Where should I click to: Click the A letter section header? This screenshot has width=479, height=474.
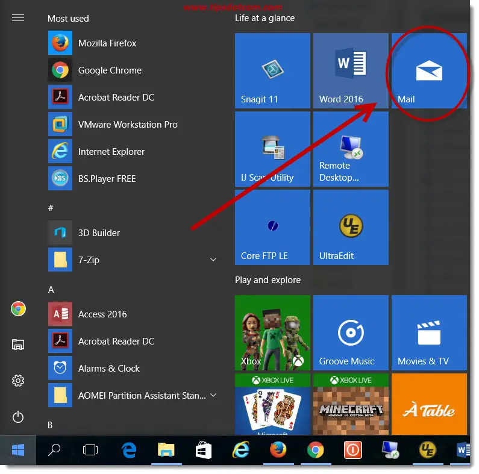[x=51, y=290]
